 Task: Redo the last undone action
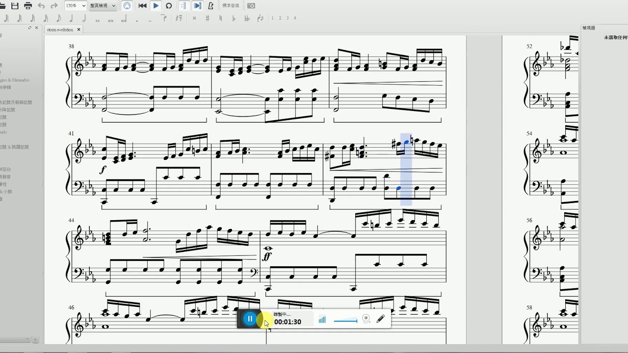[54, 6]
